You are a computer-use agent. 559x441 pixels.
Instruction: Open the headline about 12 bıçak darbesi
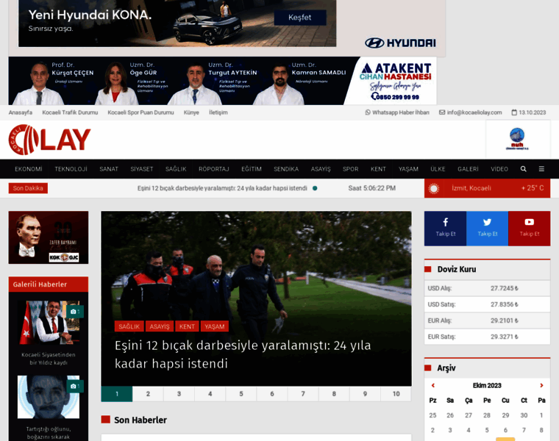pyautogui.click(x=243, y=354)
